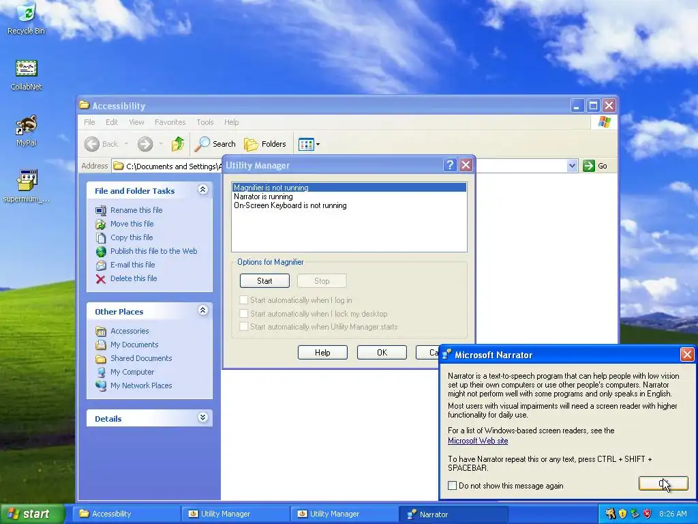Screen dimensions: 698x524
Task: Open My Documents under Other Places
Action: pos(134,345)
